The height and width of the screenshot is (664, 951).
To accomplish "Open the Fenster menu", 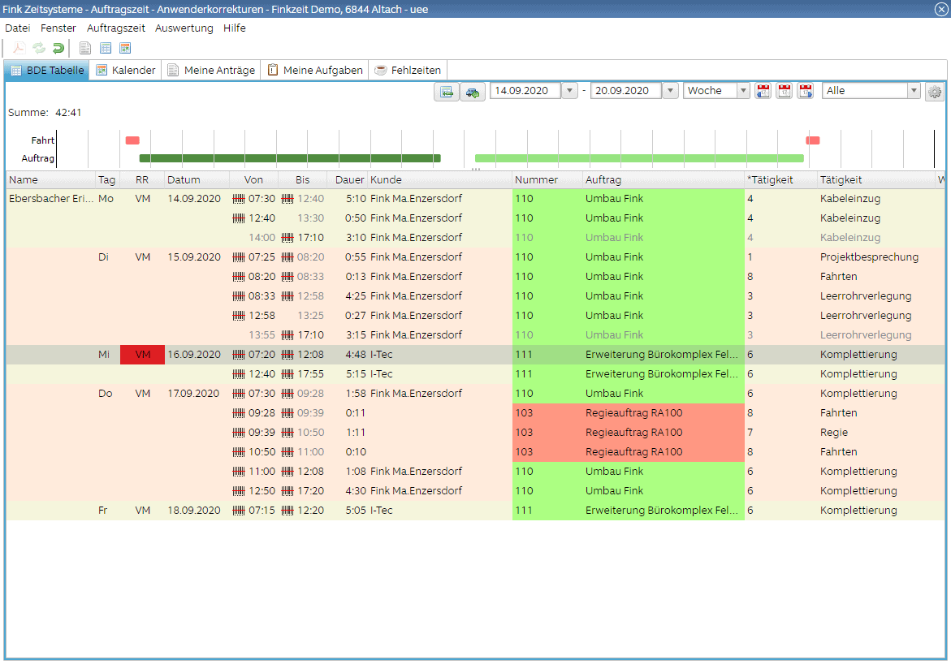I will 58,28.
